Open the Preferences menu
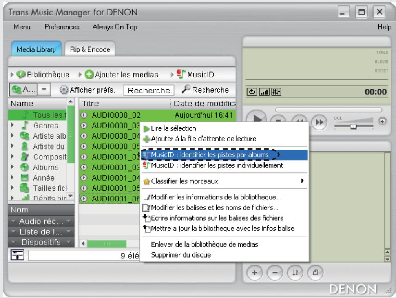 click(x=62, y=27)
